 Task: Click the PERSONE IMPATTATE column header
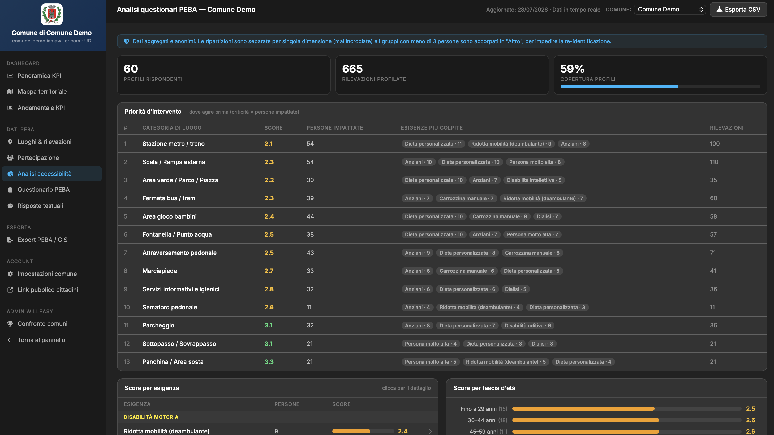(x=335, y=128)
